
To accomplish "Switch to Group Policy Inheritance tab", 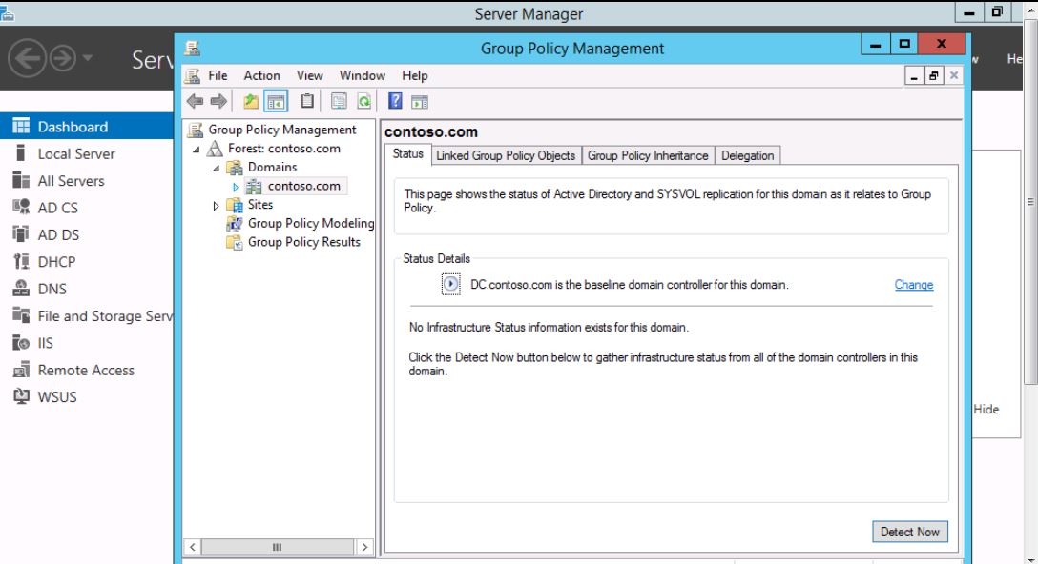I will 648,155.
